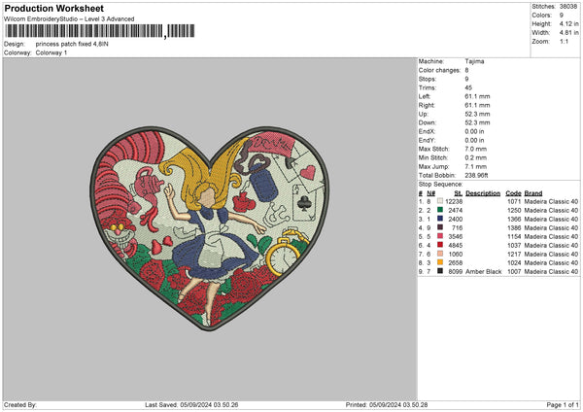Click the 'Code' column header

[x=513, y=193]
